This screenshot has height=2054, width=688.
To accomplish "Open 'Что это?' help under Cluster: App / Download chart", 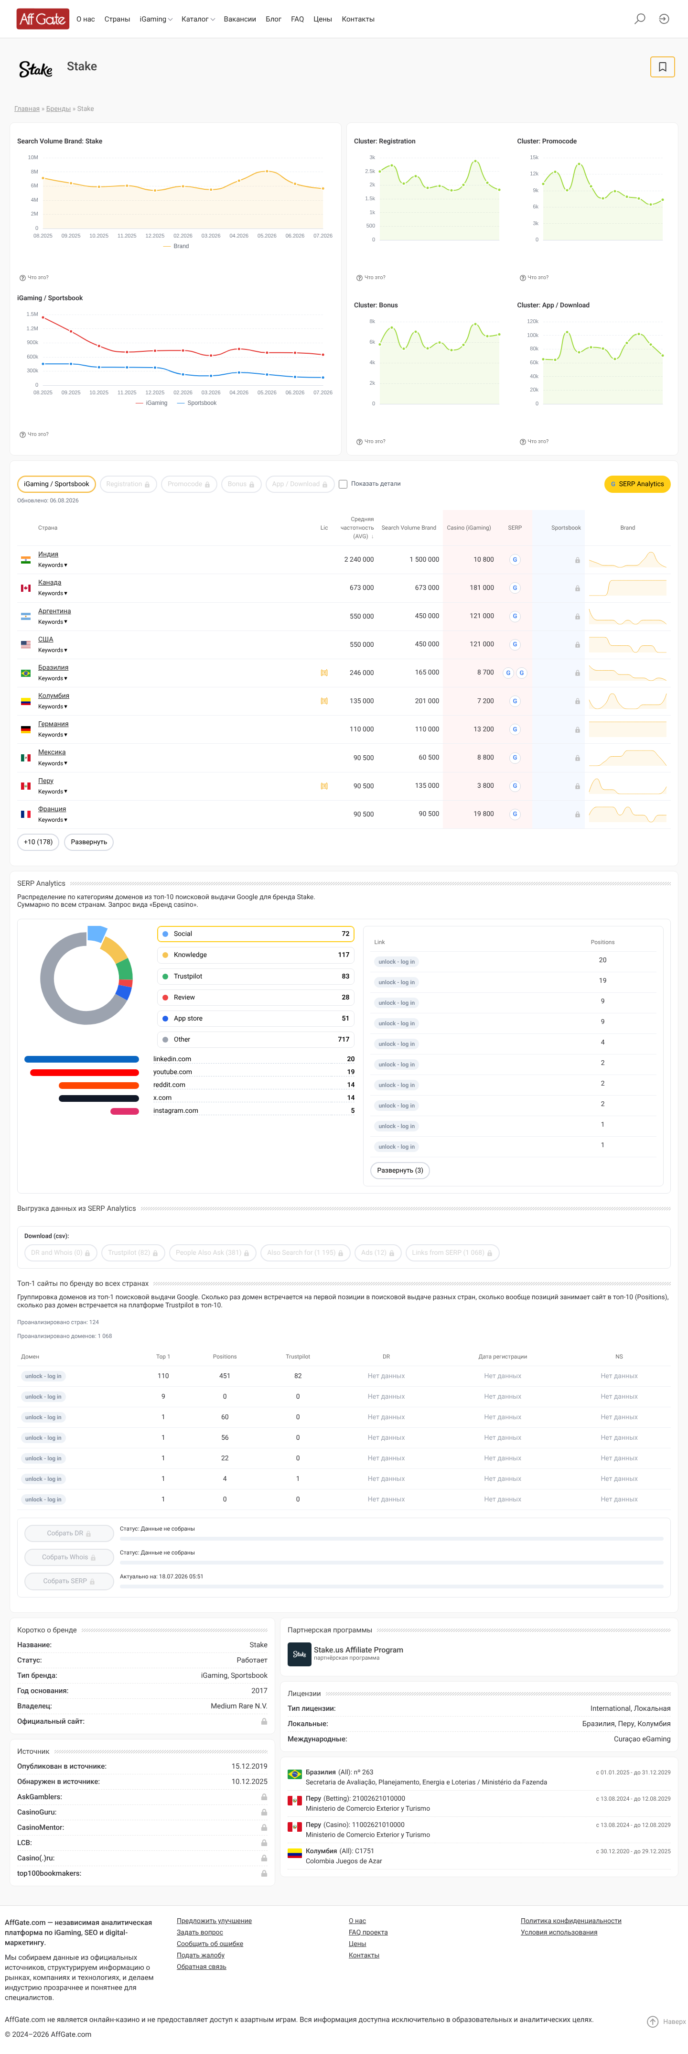I will click(534, 442).
